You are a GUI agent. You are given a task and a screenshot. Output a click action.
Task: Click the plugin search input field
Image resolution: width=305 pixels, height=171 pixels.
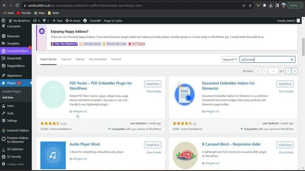[267, 59]
